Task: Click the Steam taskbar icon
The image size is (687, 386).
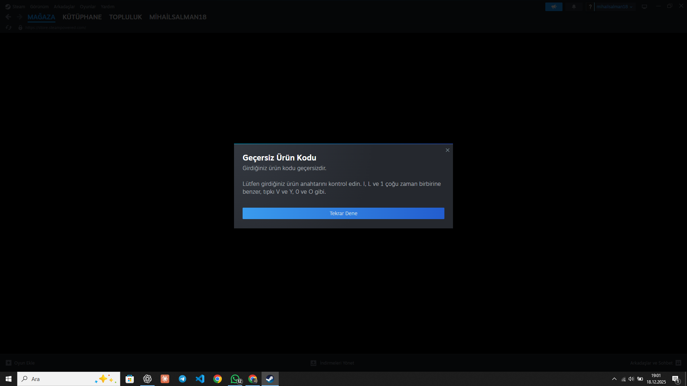Action: click(x=270, y=379)
